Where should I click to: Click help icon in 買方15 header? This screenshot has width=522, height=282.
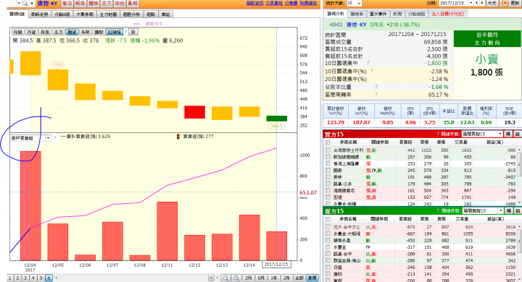[438, 134]
